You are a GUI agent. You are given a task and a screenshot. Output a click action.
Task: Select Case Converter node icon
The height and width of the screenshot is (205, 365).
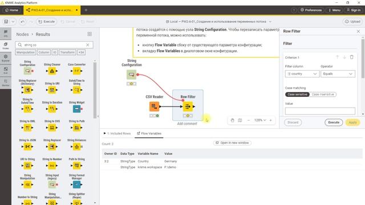(76, 71)
